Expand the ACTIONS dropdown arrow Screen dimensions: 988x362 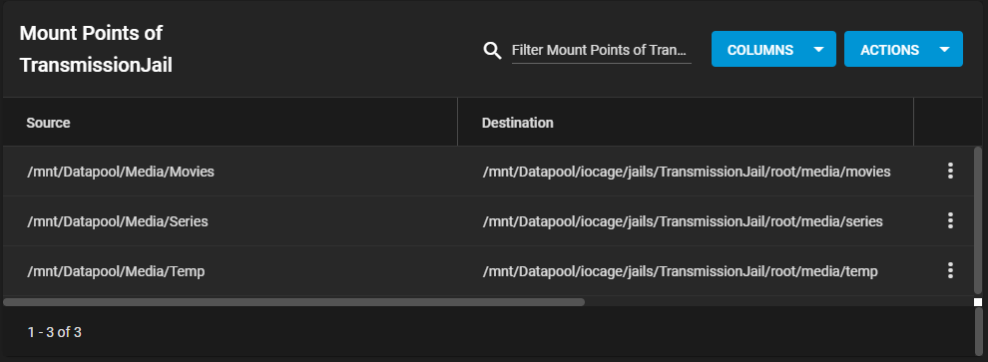click(x=944, y=50)
